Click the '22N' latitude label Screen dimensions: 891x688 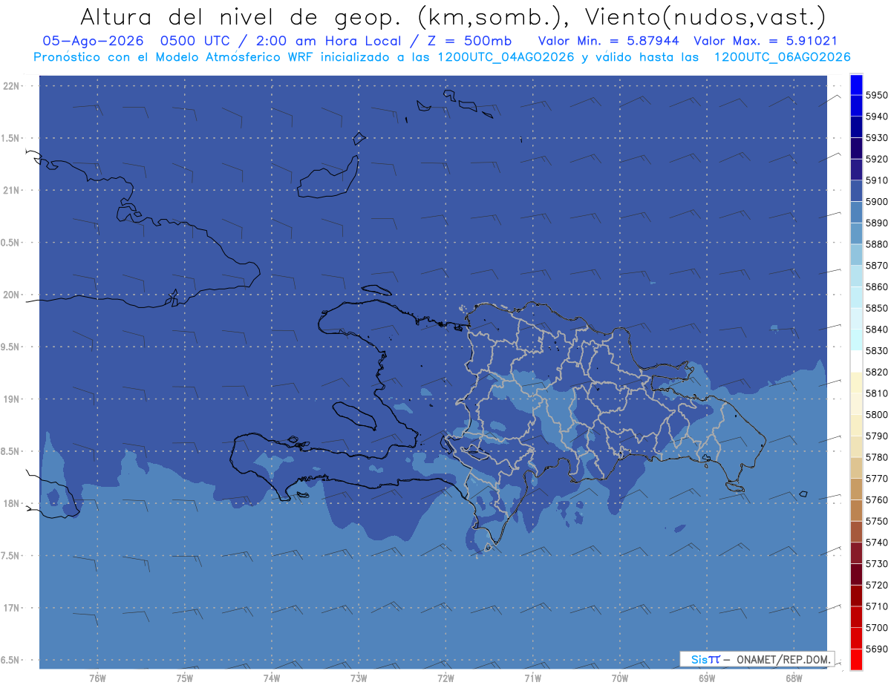click(x=12, y=86)
